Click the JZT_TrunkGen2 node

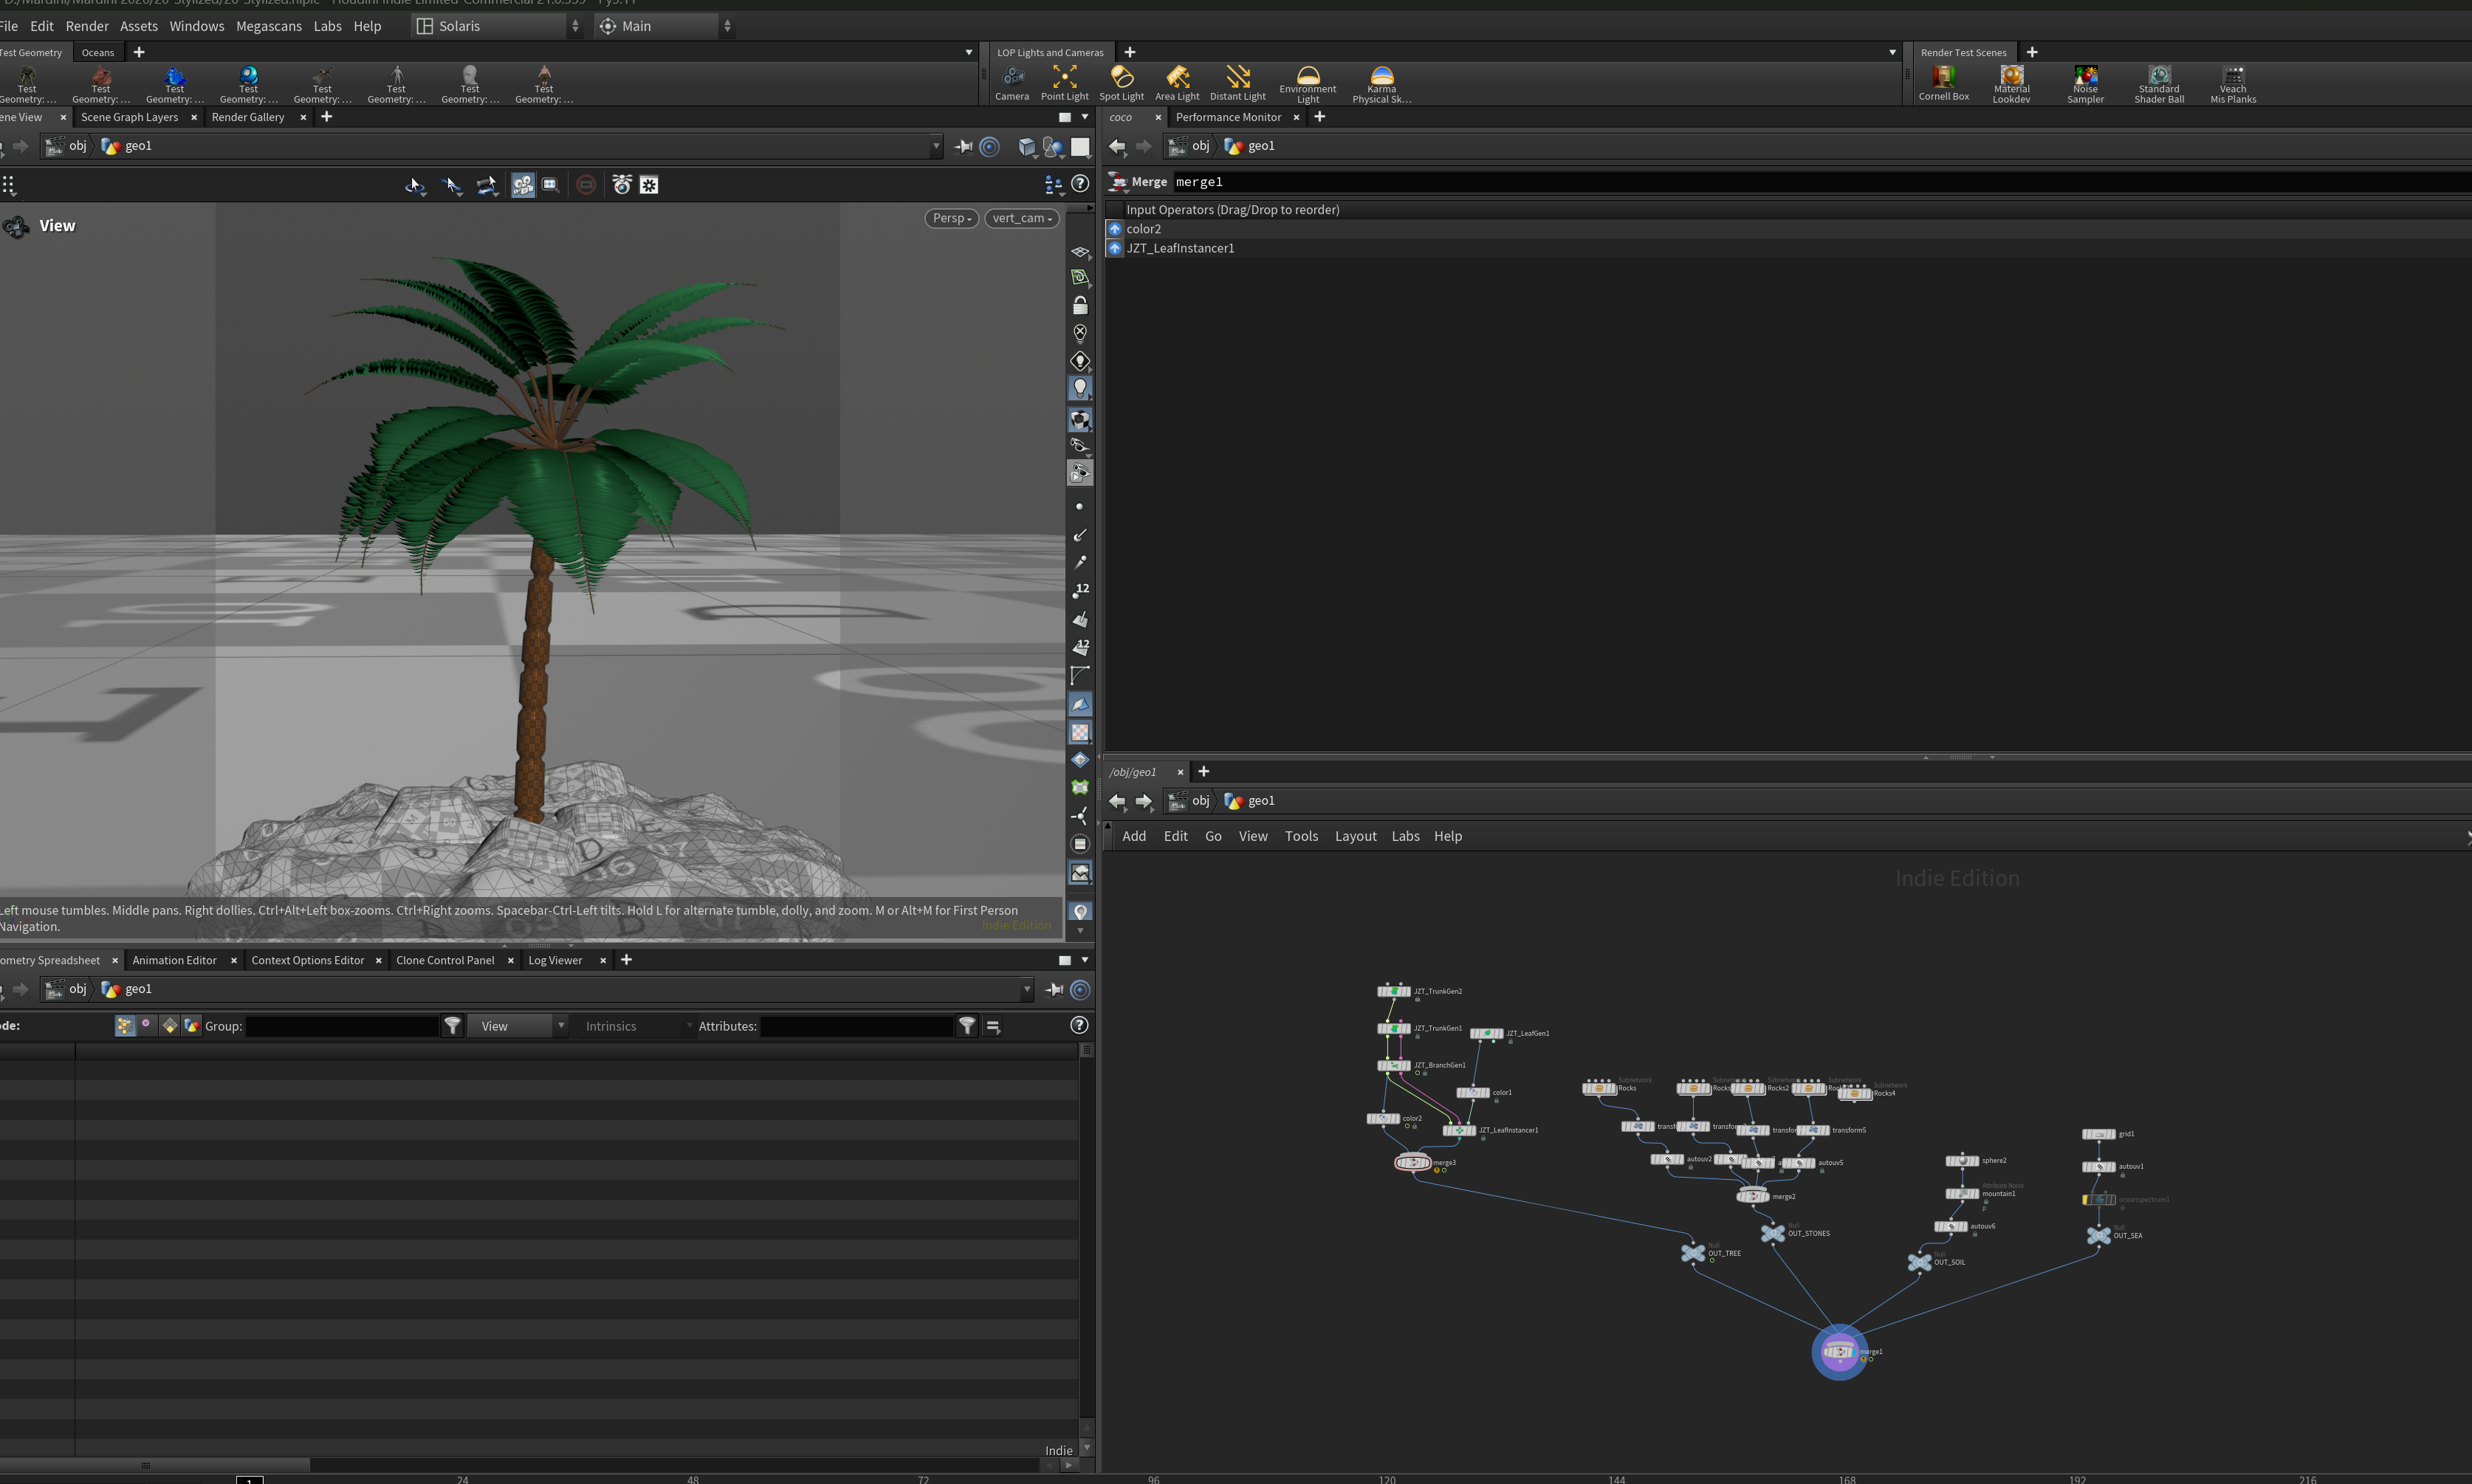pos(1393,991)
